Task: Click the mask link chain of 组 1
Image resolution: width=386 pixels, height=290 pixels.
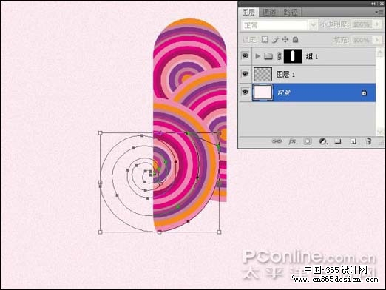Action: pyautogui.click(x=279, y=56)
